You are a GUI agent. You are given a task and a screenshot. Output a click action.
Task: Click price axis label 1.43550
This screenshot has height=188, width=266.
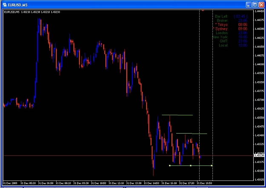coord(259,118)
